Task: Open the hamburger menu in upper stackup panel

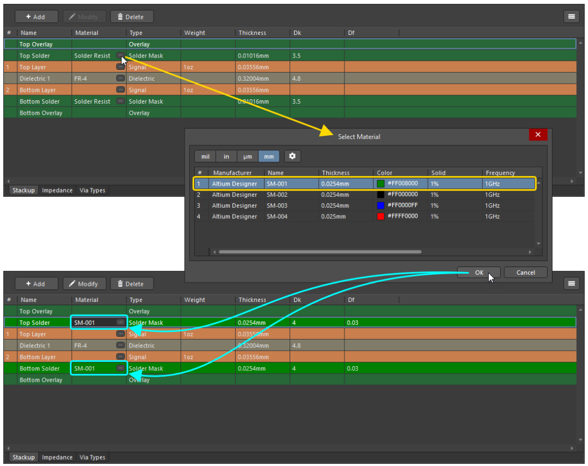Action: 571,17
